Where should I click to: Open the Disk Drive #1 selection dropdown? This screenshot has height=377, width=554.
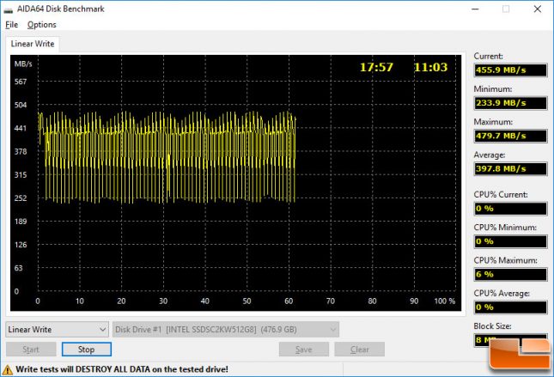[x=226, y=330]
